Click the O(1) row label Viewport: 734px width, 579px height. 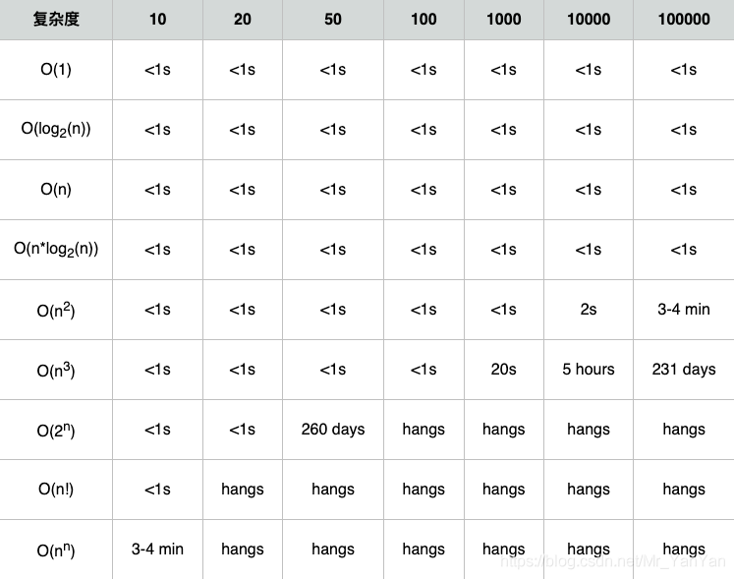pyautogui.click(x=56, y=70)
